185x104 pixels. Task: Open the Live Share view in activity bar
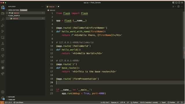pos(3,74)
